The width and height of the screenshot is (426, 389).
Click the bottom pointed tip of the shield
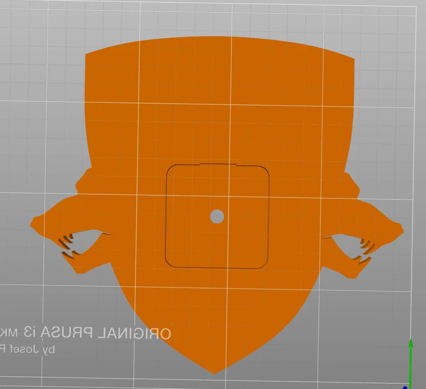[x=215, y=371]
